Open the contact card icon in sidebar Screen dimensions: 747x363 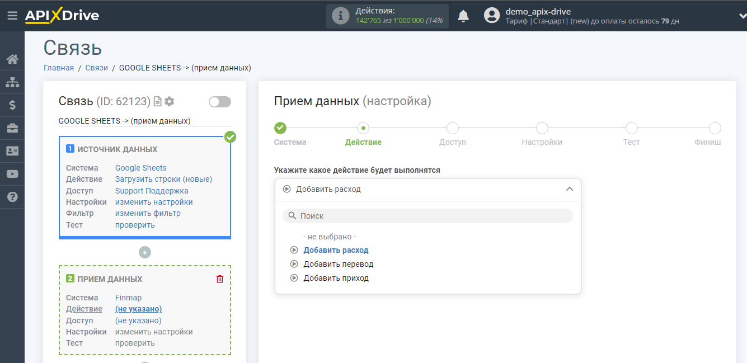[x=12, y=151]
